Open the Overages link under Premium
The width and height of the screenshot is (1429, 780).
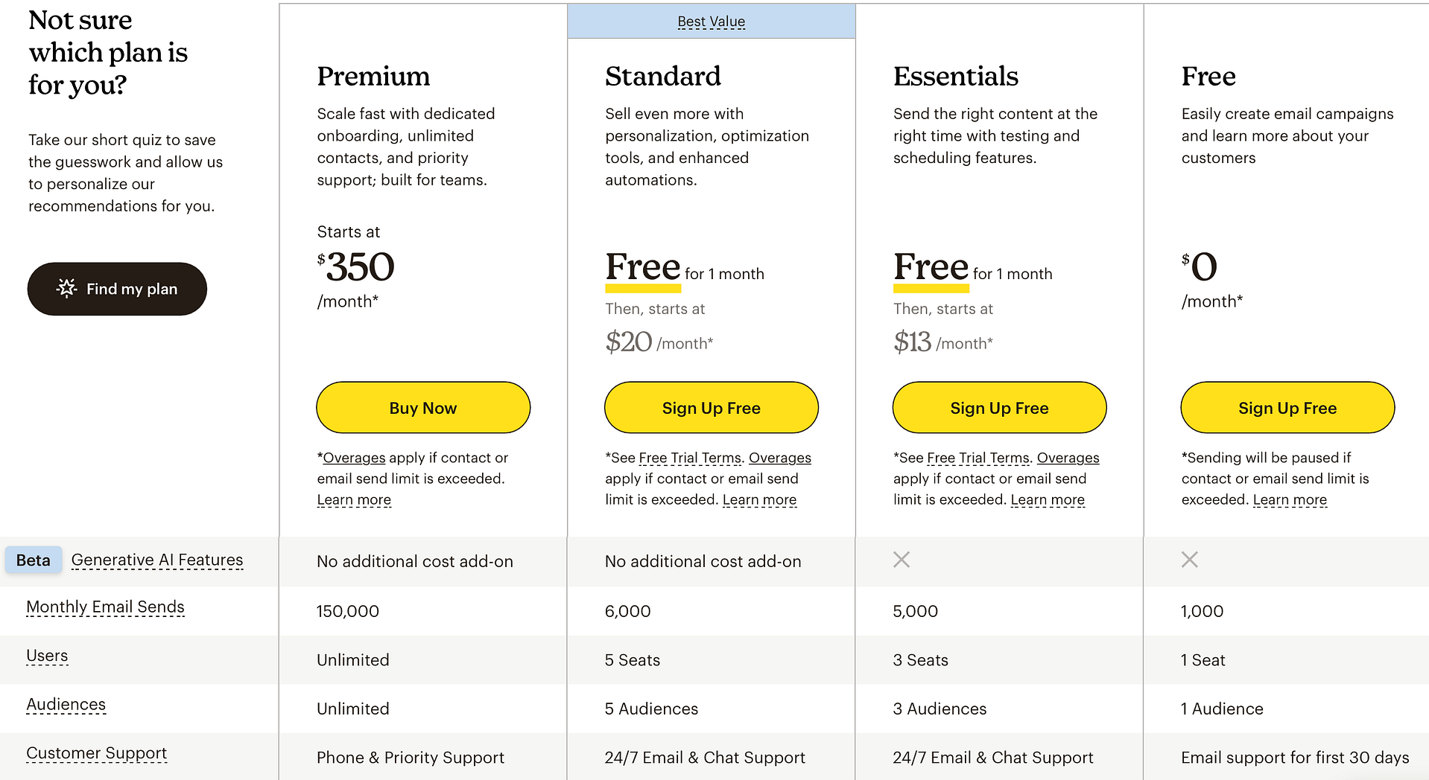click(x=355, y=458)
